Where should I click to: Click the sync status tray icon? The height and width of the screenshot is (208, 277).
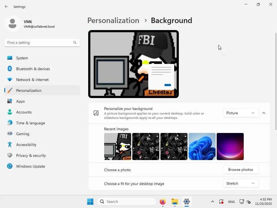pyautogui.click(x=221, y=201)
